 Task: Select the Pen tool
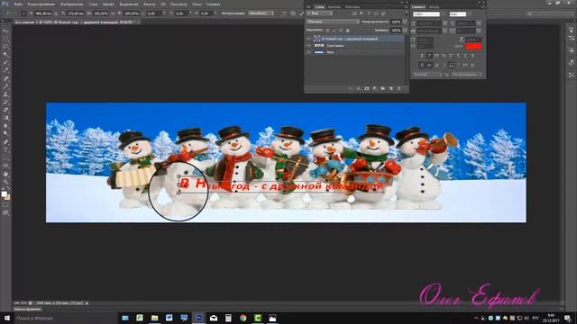[5, 142]
